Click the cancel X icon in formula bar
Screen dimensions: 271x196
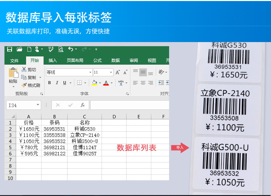58,105
